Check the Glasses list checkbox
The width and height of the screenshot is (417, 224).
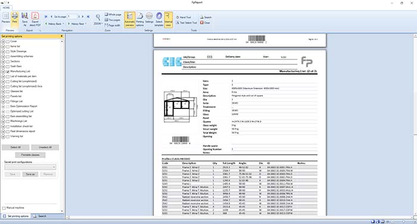[x=8, y=92]
